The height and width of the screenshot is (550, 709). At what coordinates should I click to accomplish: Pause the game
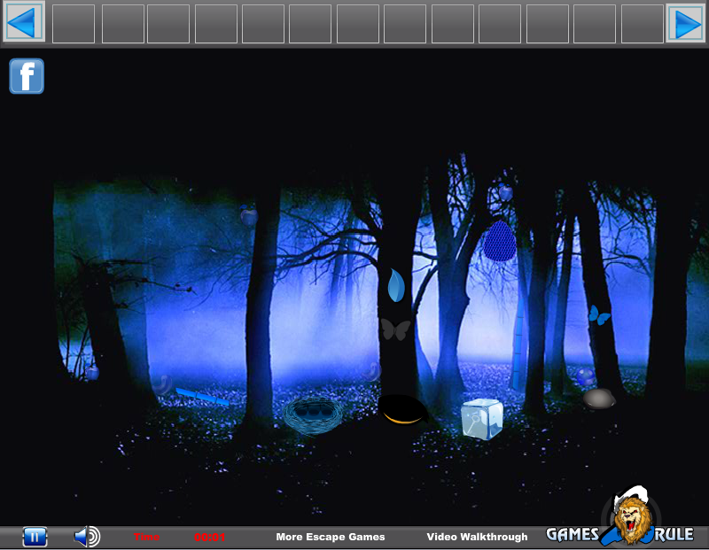[35, 537]
